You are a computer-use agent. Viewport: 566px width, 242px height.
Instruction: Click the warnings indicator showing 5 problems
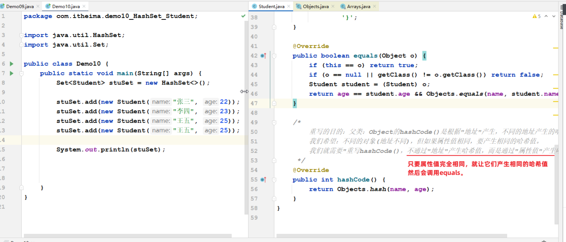tap(536, 16)
